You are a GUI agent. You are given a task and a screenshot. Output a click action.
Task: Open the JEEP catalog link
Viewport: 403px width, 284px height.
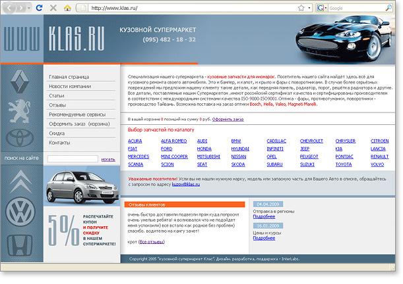click(305, 149)
